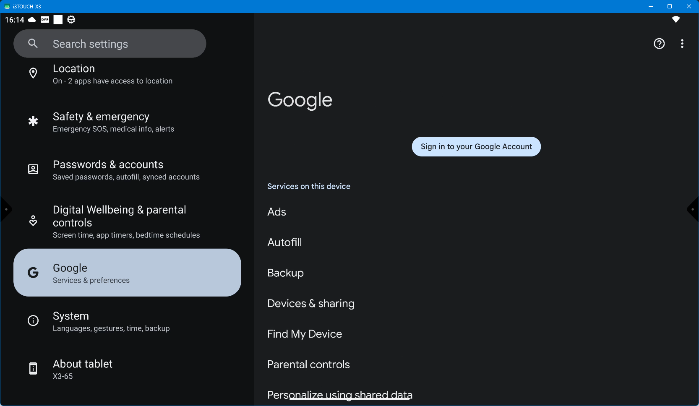Viewport: 699px width, 406px height.
Task: Open the three-dot overflow menu
Action: (x=682, y=44)
